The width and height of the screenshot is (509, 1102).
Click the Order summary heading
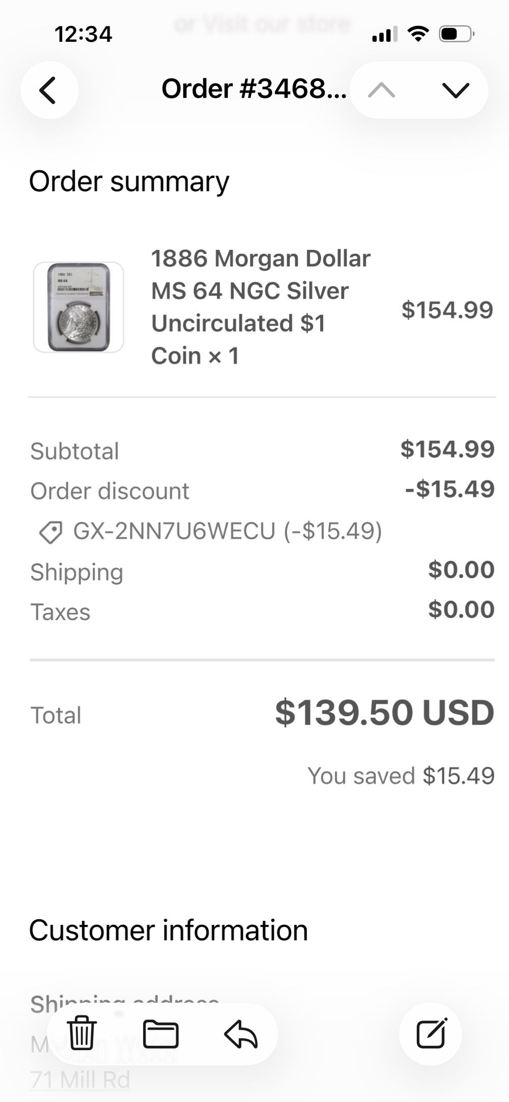tap(129, 182)
